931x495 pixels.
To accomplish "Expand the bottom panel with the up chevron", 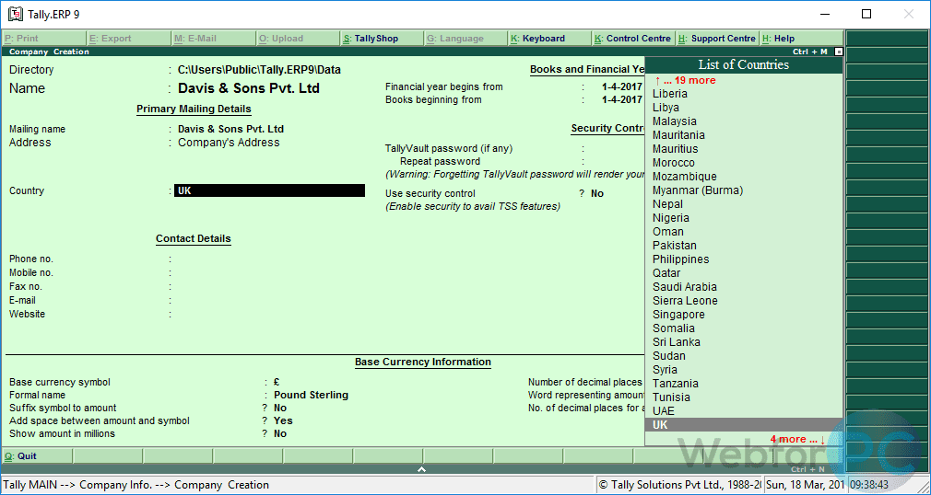I will pyautogui.click(x=421, y=469).
